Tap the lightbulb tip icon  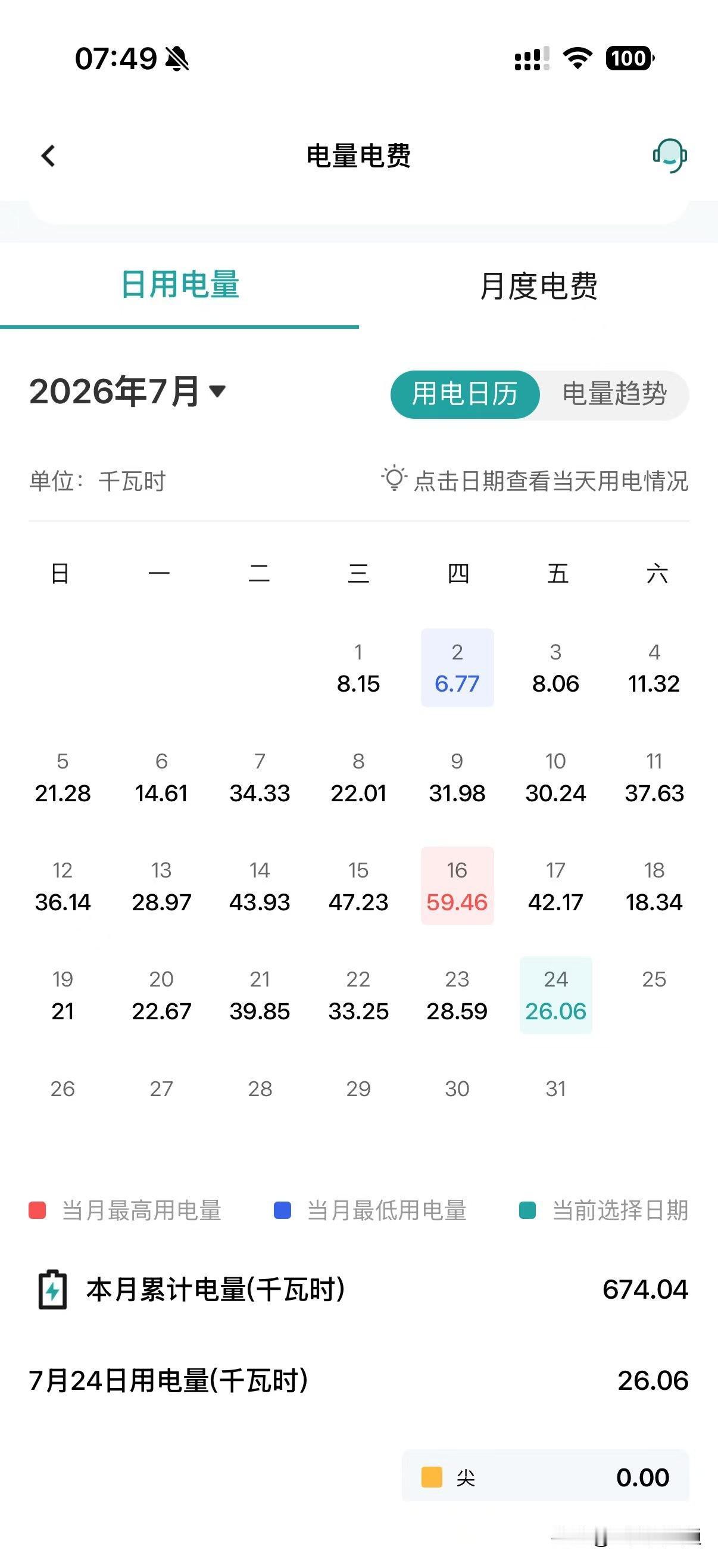(394, 479)
